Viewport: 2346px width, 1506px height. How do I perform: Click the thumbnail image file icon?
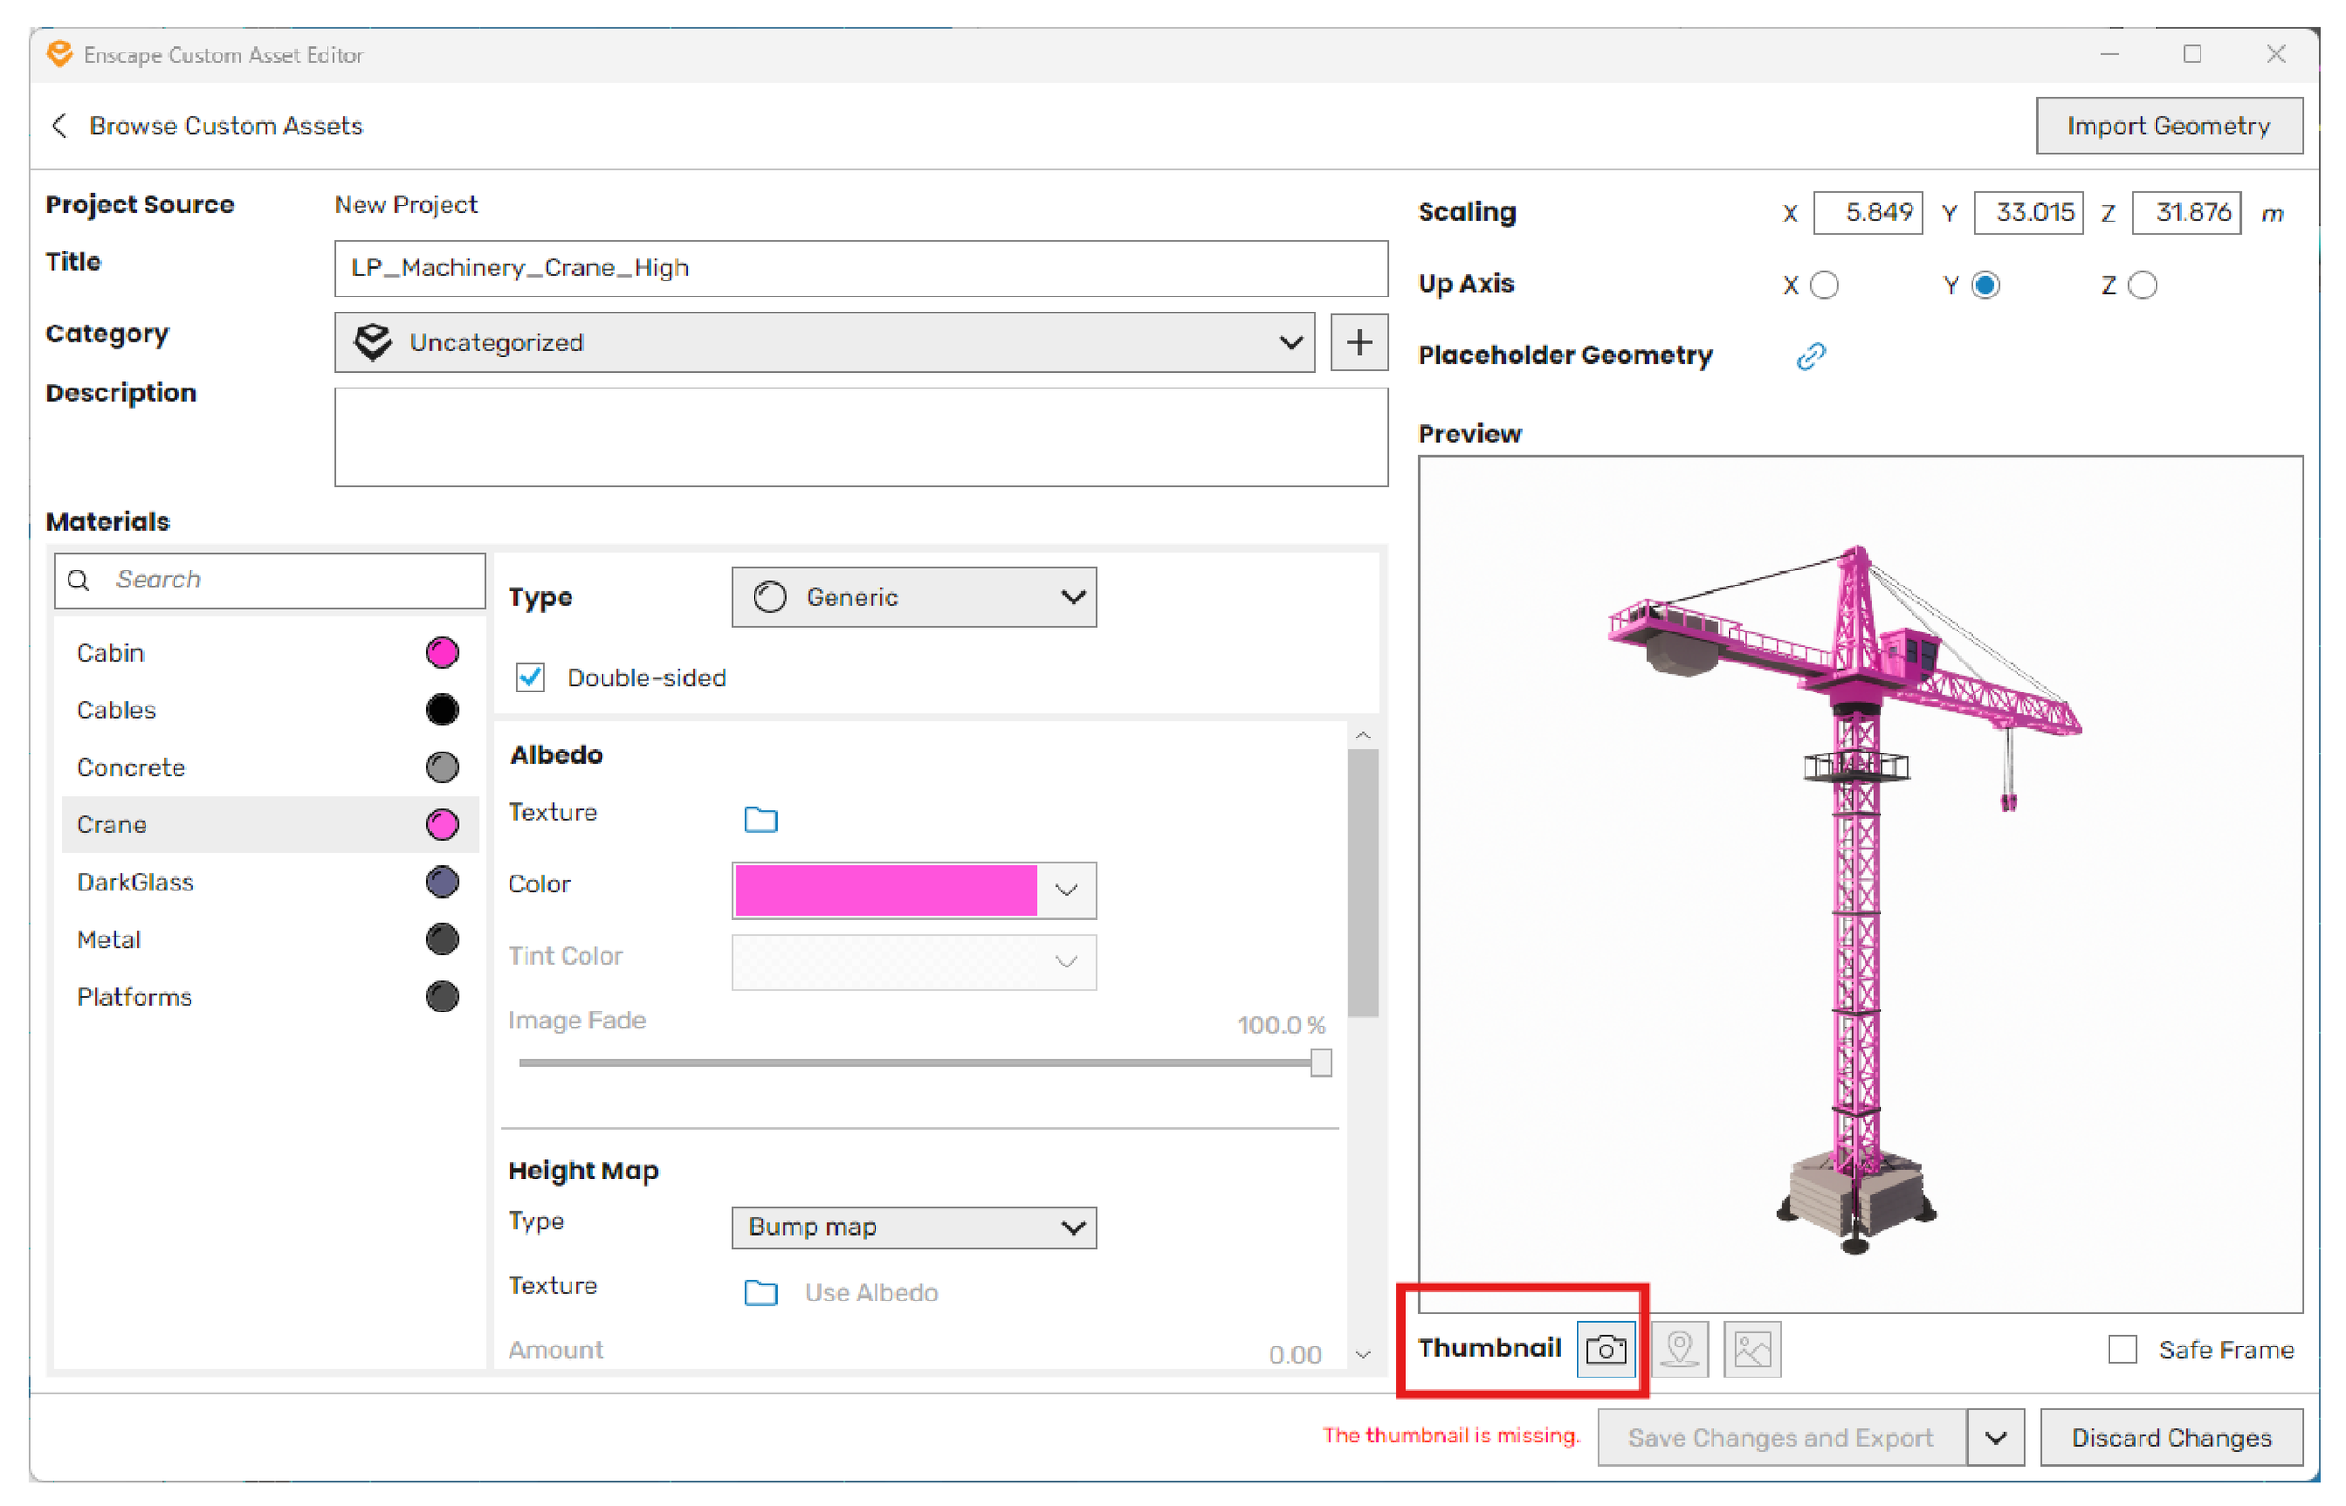[x=1751, y=1349]
